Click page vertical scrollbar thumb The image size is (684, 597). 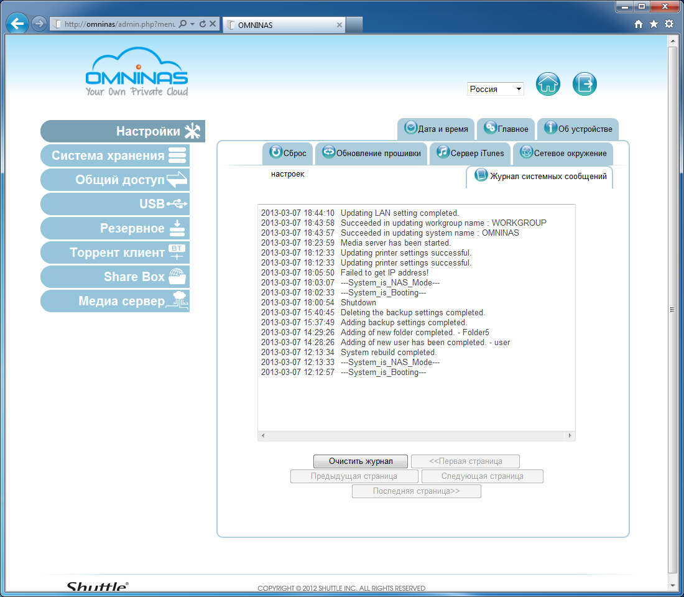[672, 310]
